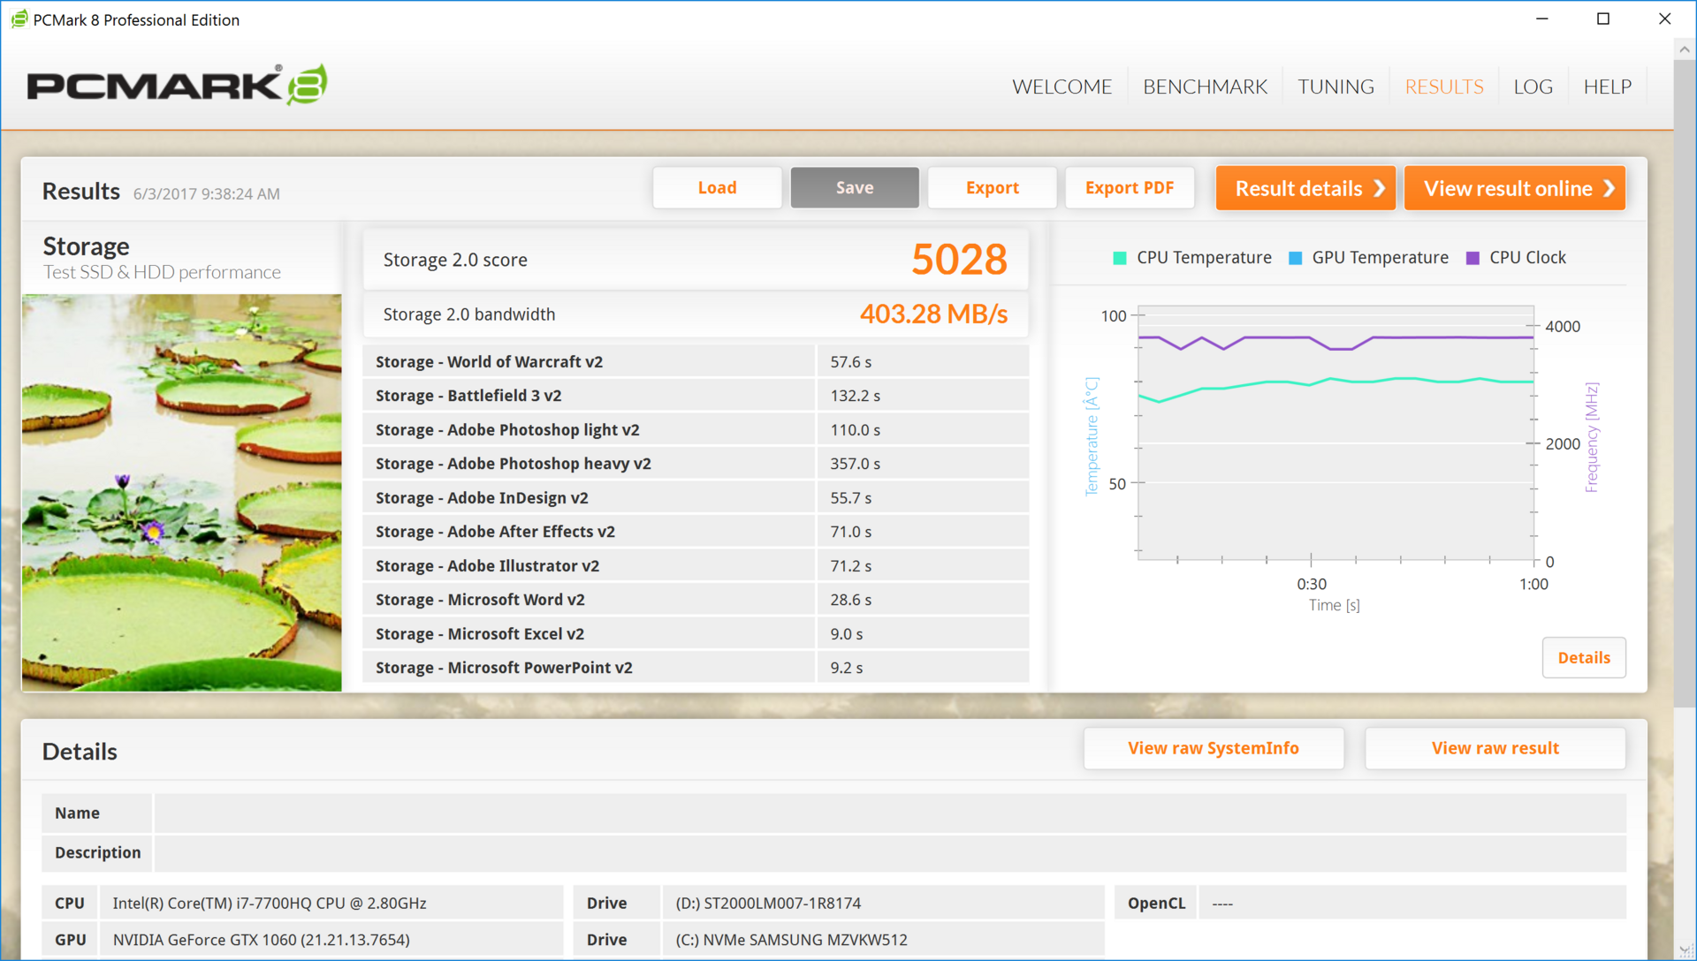Screen dimensions: 1697x961
Task: Select Adobe Photoshop light v2 row
Action: coord(696,429)
